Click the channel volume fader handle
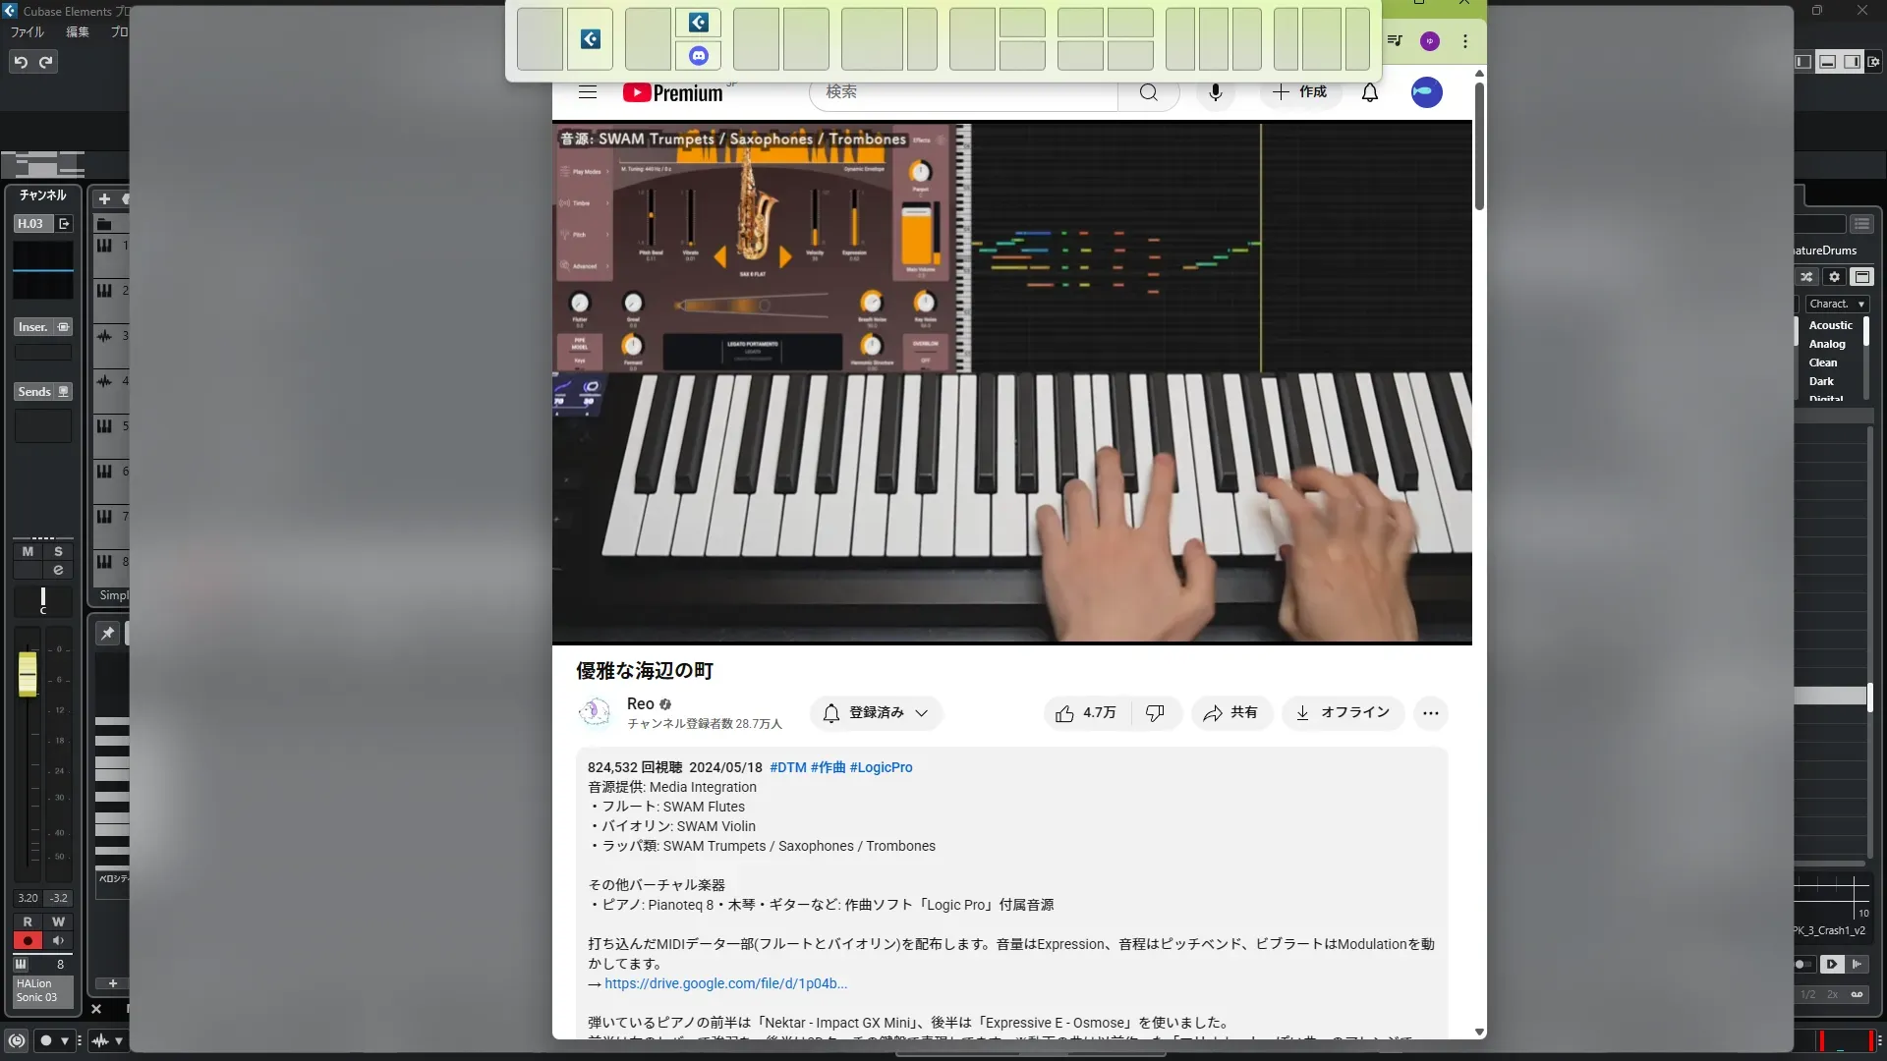1887x1061 pixels. pyautogui.click(x=28, y=674)
